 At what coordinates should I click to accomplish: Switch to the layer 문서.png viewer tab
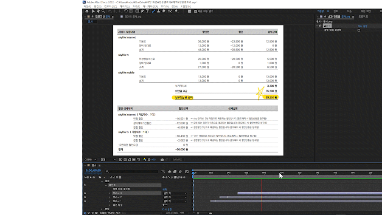133,17
